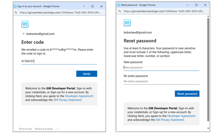Image resolution: width=216 pixels, height=134 pixels.
Task: Open the Terms of use footer link
Action: pos(25,129)
